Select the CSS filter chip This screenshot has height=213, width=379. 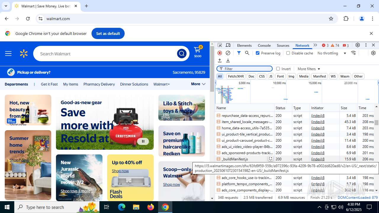click(x=262, y=76)
